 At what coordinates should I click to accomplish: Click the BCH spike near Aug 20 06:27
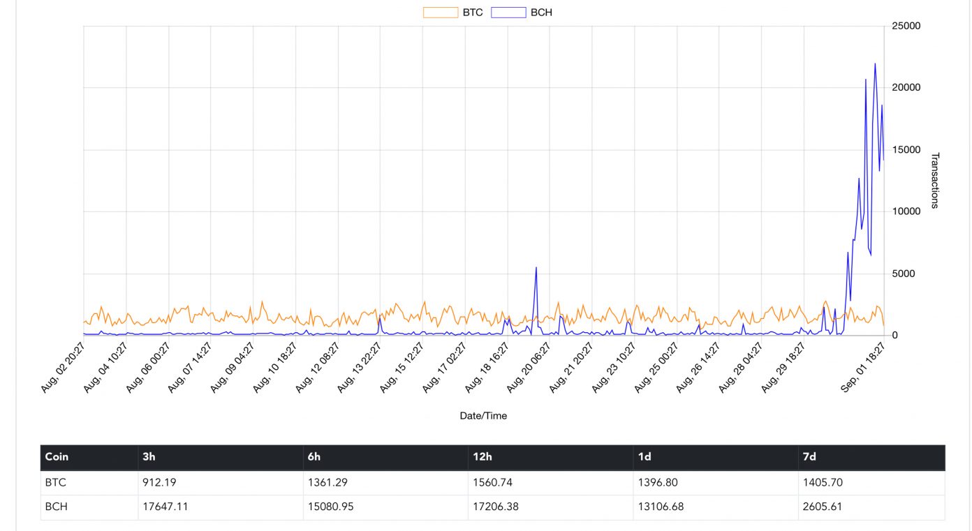[536, 267]
